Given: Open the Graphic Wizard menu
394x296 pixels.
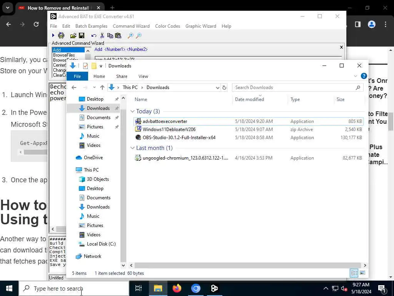Looking at the screenshot, I should (x=201, y=26).
